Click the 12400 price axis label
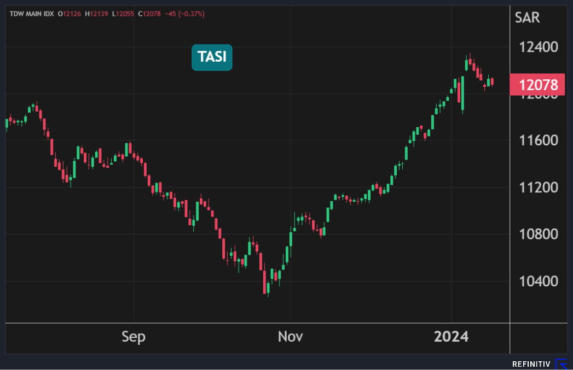 click(x=539, y=47)
